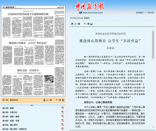The height and width of the screenshot is (131, 156).
Task: Collapse page list with up triangle
Action: click(x=32, y=105)
